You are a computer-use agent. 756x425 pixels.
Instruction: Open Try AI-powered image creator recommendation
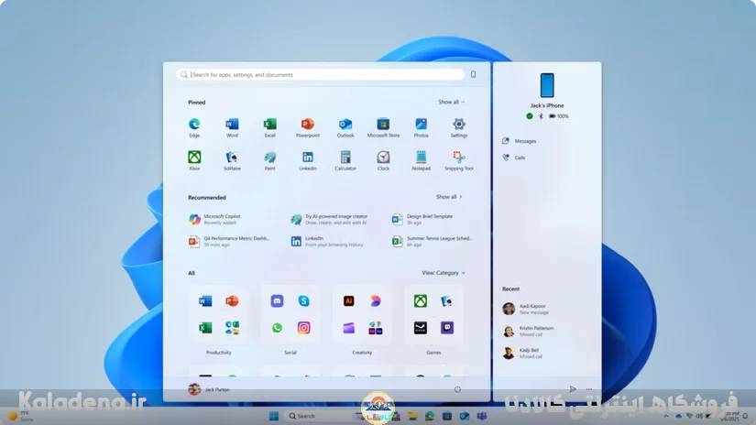(x=329, y=219)
